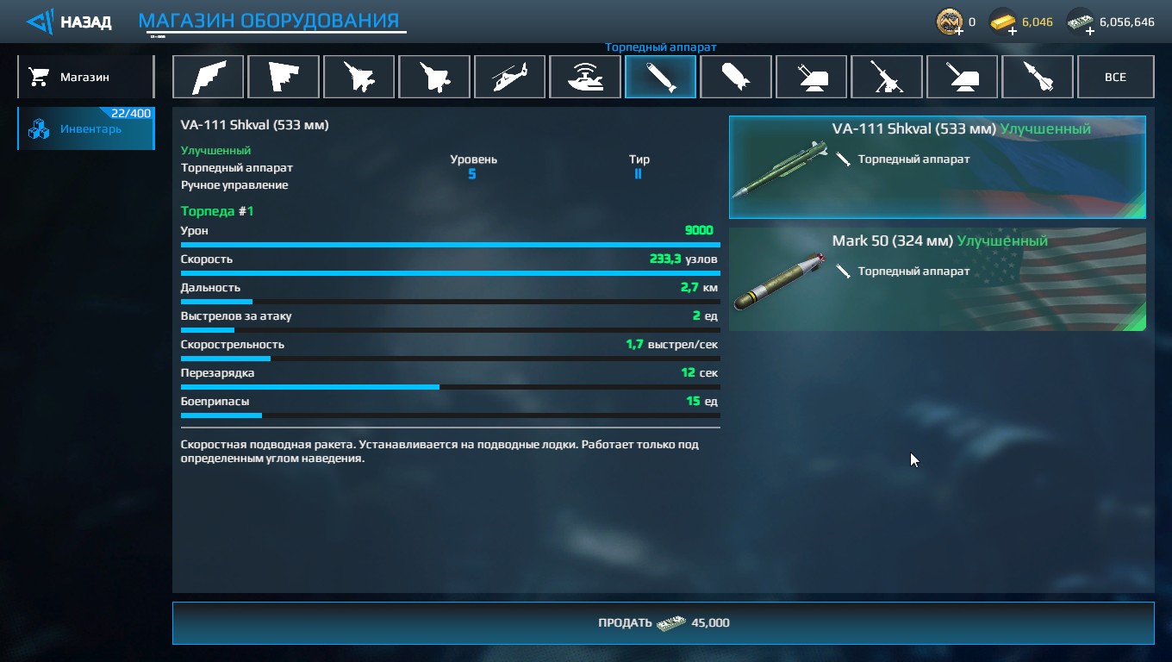Select the stealth bomber category icon
This screenshot has width=1172, height=662.
pos(208,77)
